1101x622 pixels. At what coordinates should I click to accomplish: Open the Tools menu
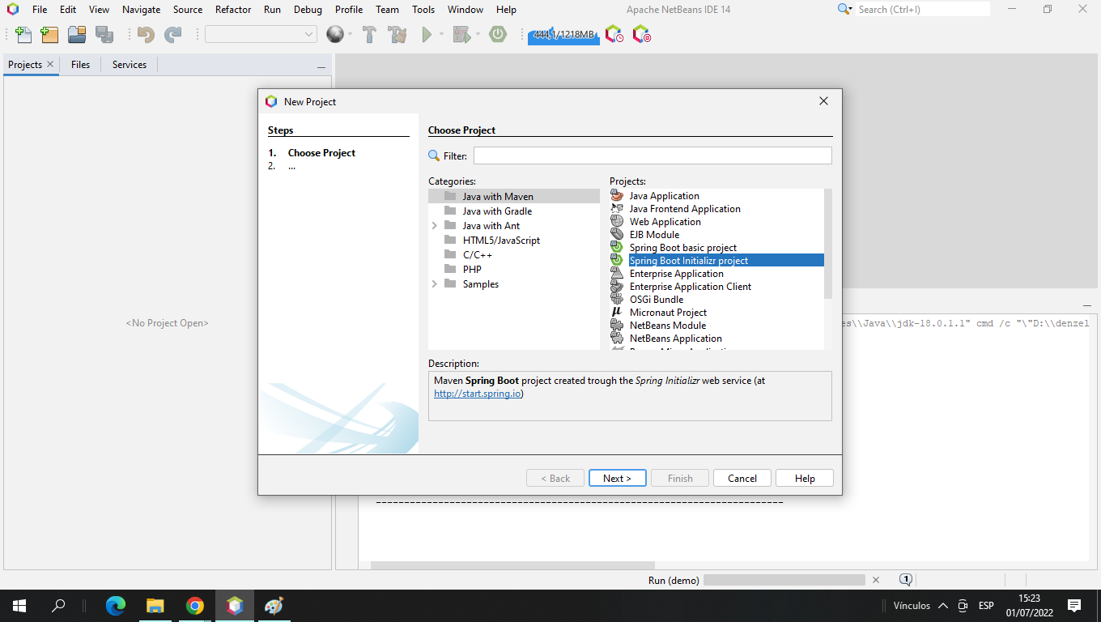(x=423, y=10)
